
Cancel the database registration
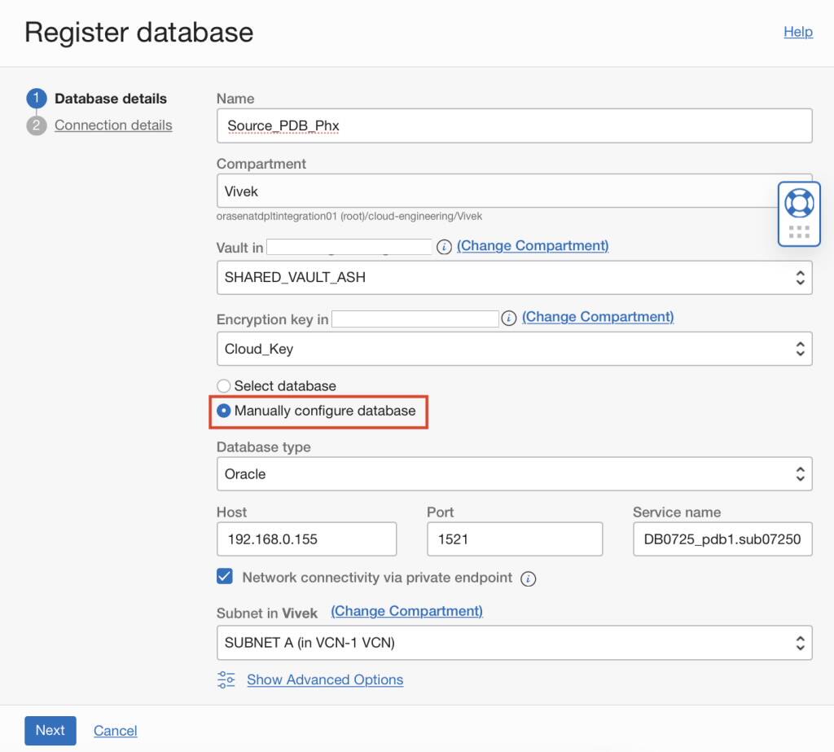(115, 731)
